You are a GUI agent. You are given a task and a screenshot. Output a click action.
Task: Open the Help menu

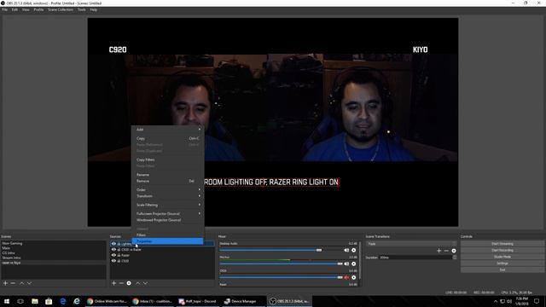pos(93,9)
